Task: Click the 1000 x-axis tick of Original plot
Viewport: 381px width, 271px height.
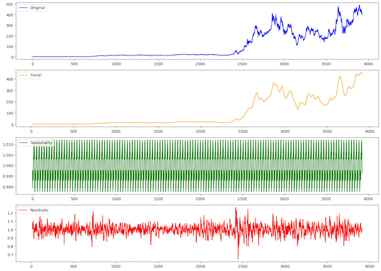Action: (x=117, y=64)
